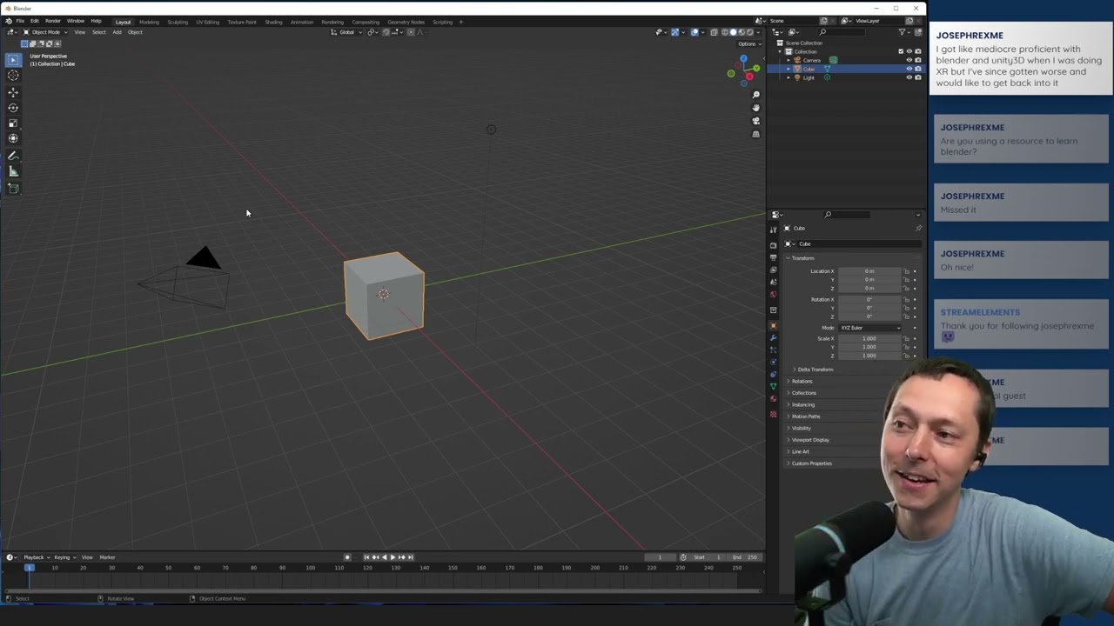Screen dimensions: 1114x626
Task: Click the play animation button
Action: [x=393, y=557]
